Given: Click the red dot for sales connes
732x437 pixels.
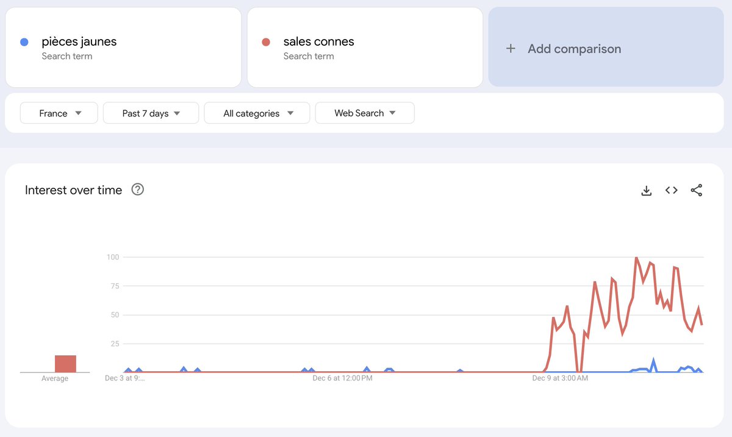Looking at the screenshot, I should pyautogui.click(x=266, y=42).
